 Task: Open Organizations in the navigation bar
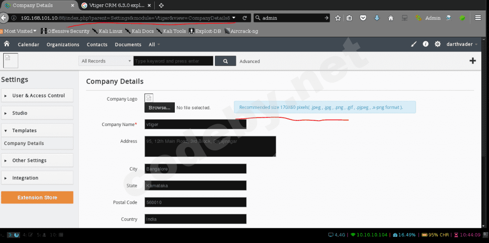[x=63, y=44]
